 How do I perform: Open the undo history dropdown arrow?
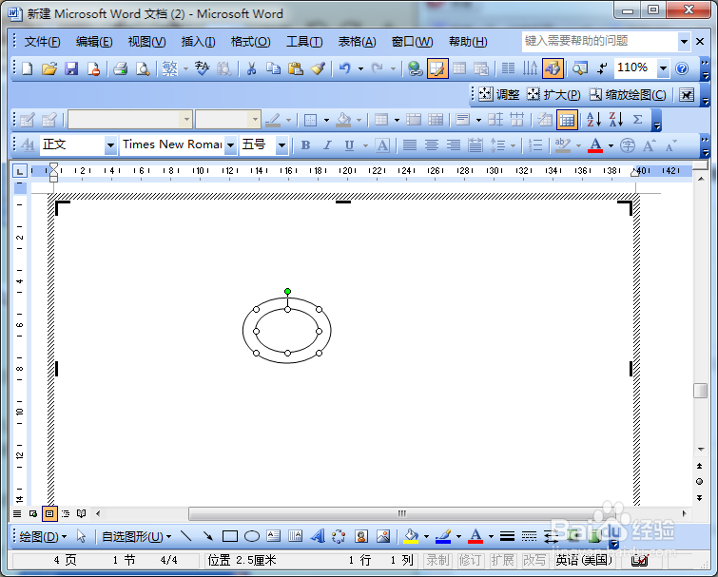(x=360, y=68)
